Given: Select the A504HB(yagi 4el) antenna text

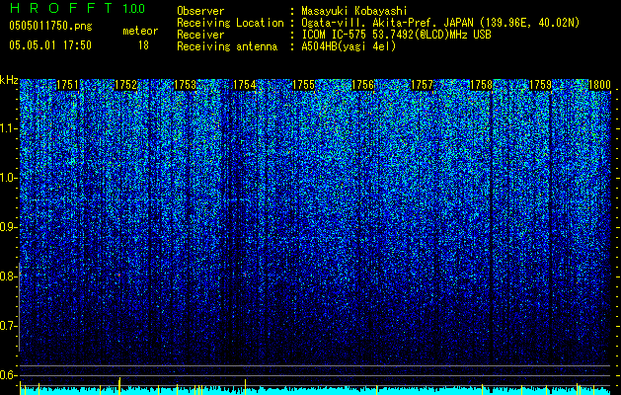Looking at the screenshot, I should click(x=349, y=46).
